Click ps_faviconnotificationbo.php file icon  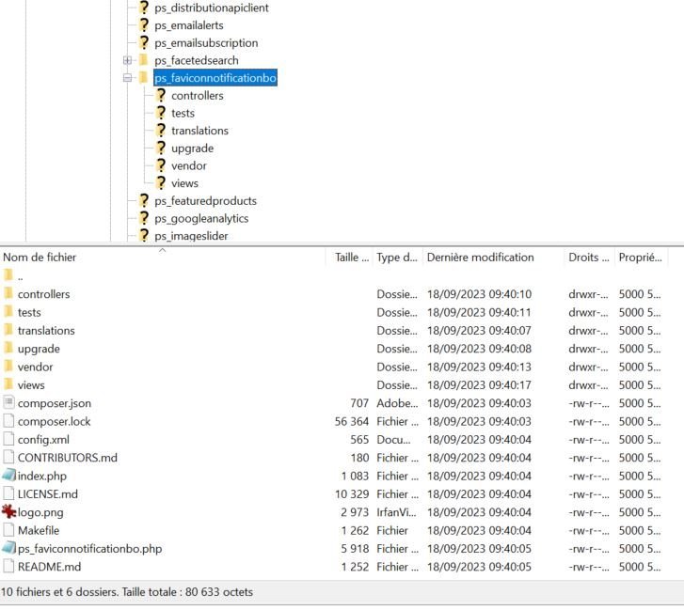(8, 548)
